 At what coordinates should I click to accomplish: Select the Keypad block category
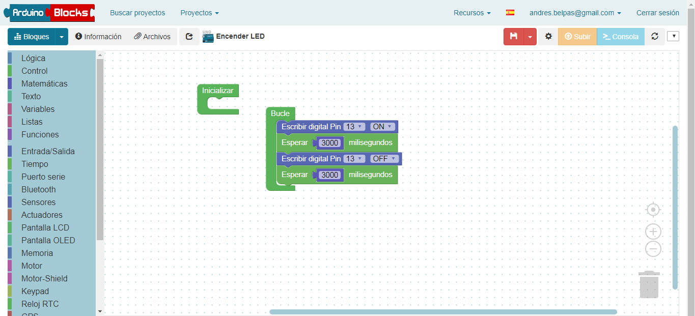pyautogui.click(x=51, y=291)
